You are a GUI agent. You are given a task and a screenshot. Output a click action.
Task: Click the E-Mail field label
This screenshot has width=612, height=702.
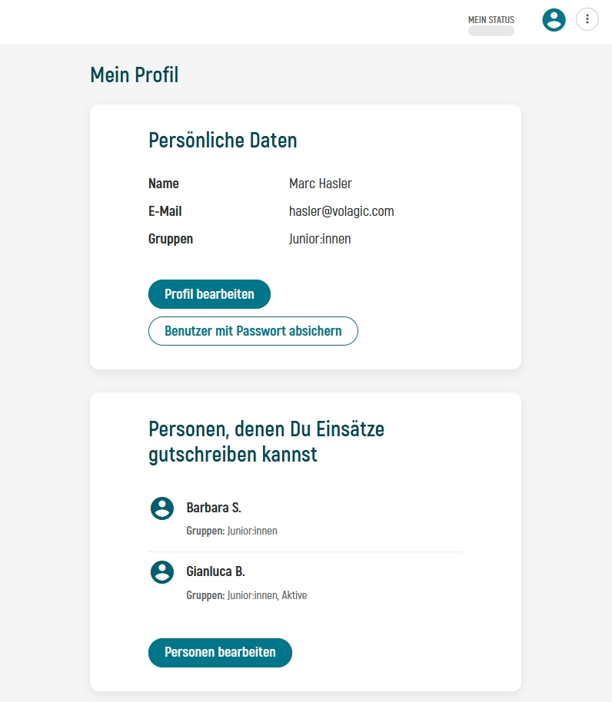tap(165, 211)
